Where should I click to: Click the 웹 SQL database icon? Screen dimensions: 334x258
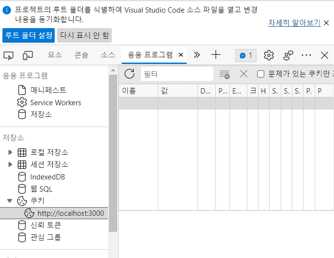(x=22, y=189)
